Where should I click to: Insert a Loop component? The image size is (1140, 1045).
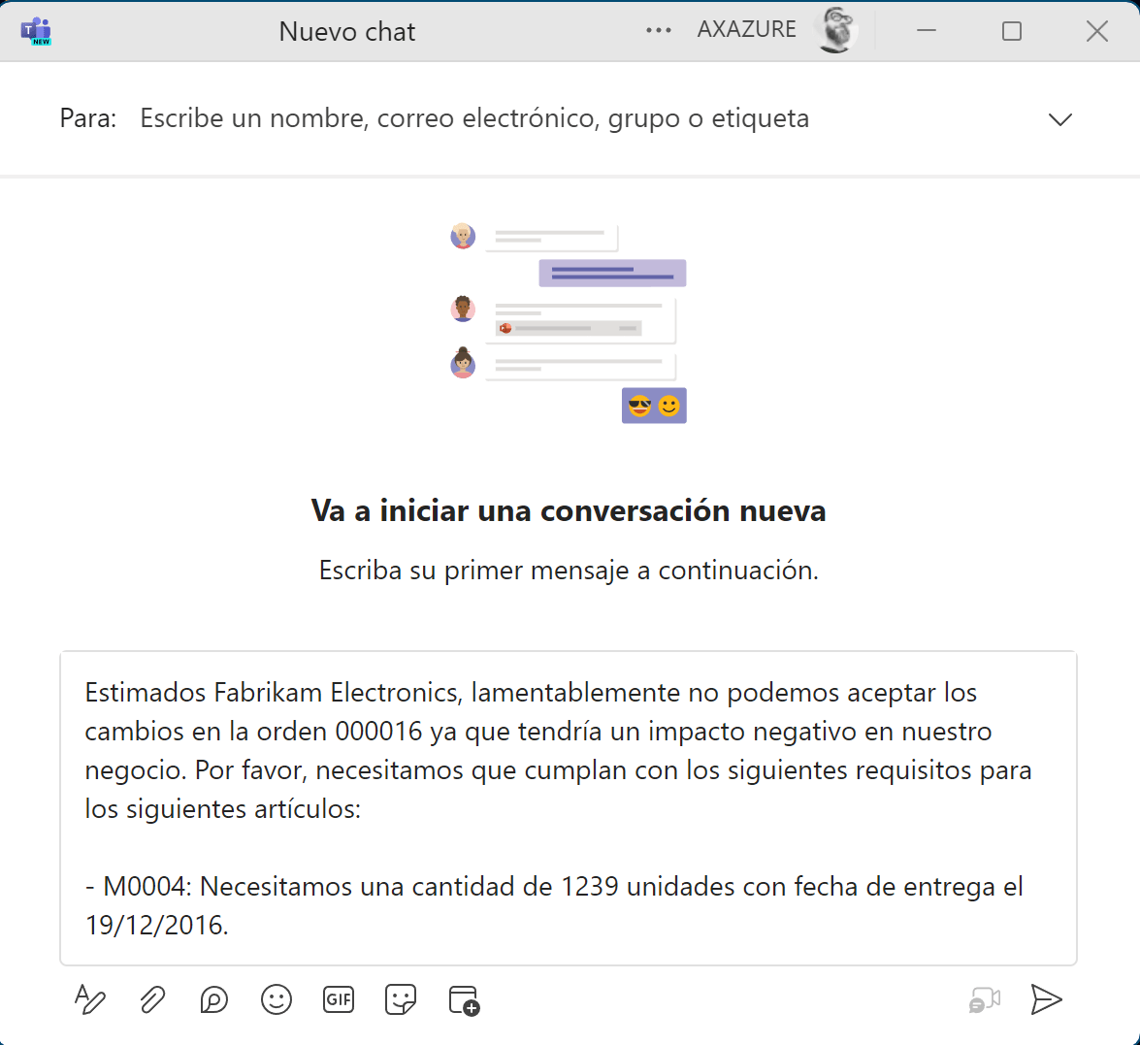tap(214, 999)
